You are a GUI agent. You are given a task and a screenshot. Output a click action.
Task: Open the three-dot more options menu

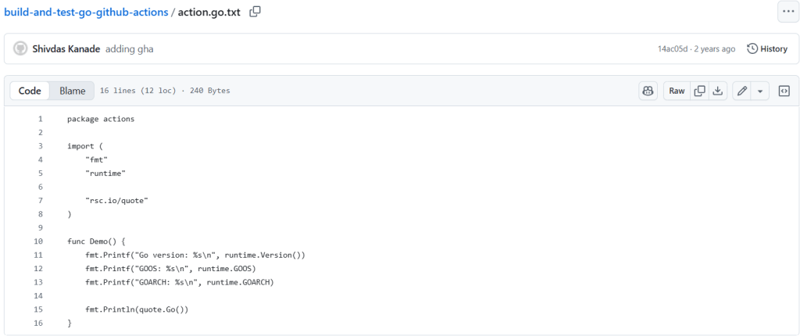click(x=787, y=12)
